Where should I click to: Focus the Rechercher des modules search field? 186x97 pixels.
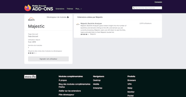pos(147,8)
